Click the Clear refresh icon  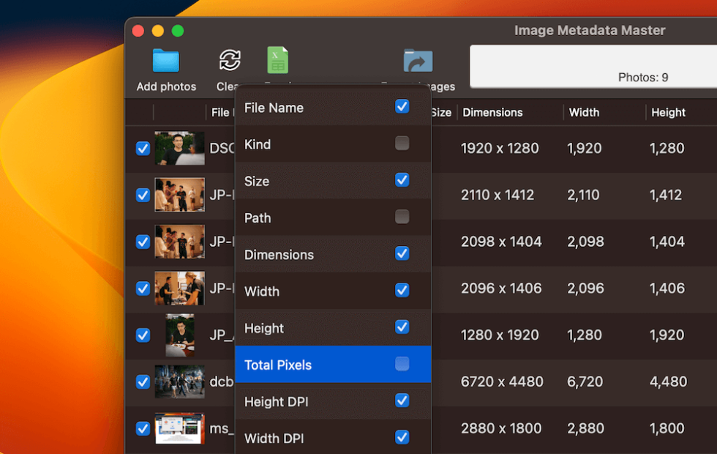[230, 60]
